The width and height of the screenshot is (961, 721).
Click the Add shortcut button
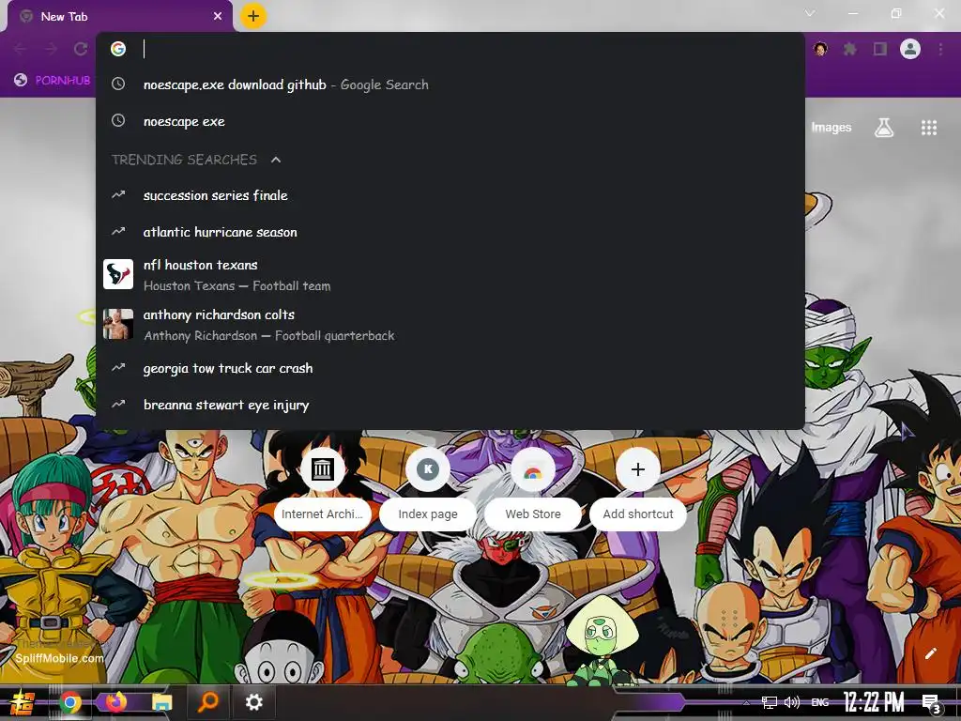(x=638, y=487)
